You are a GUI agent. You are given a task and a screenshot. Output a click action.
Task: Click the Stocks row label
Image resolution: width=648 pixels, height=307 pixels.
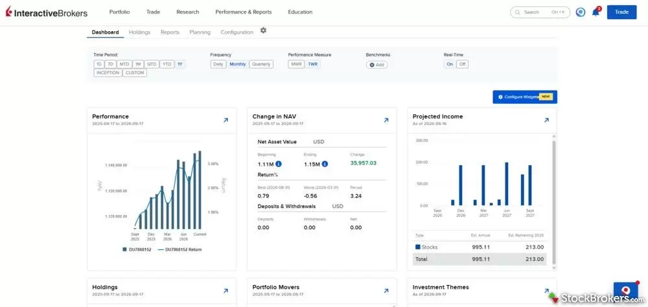pos(430,247)
